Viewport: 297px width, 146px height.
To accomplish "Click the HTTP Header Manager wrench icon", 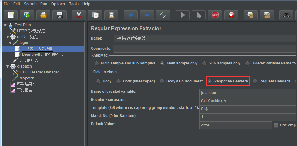I will (15, 72).
